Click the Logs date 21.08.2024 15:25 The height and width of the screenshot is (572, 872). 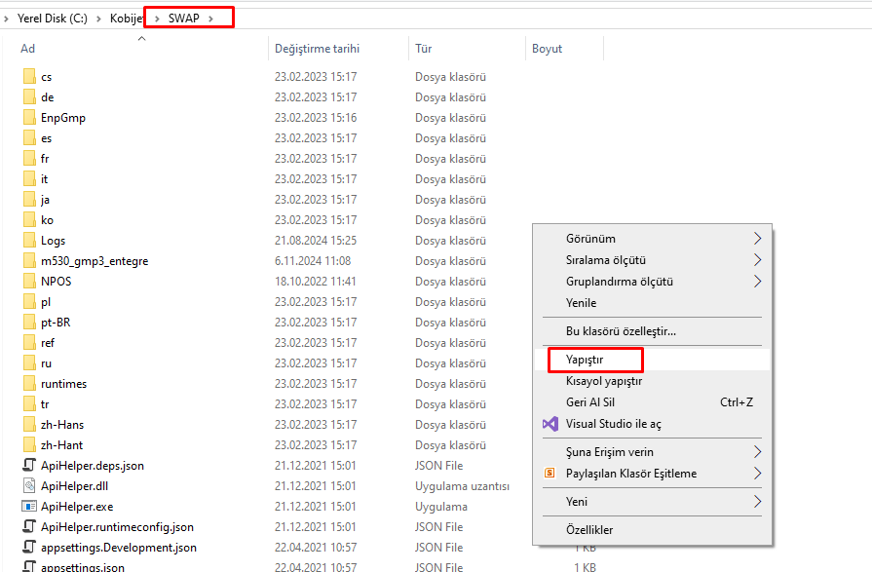pyautogui.click(x=316, y=241)
